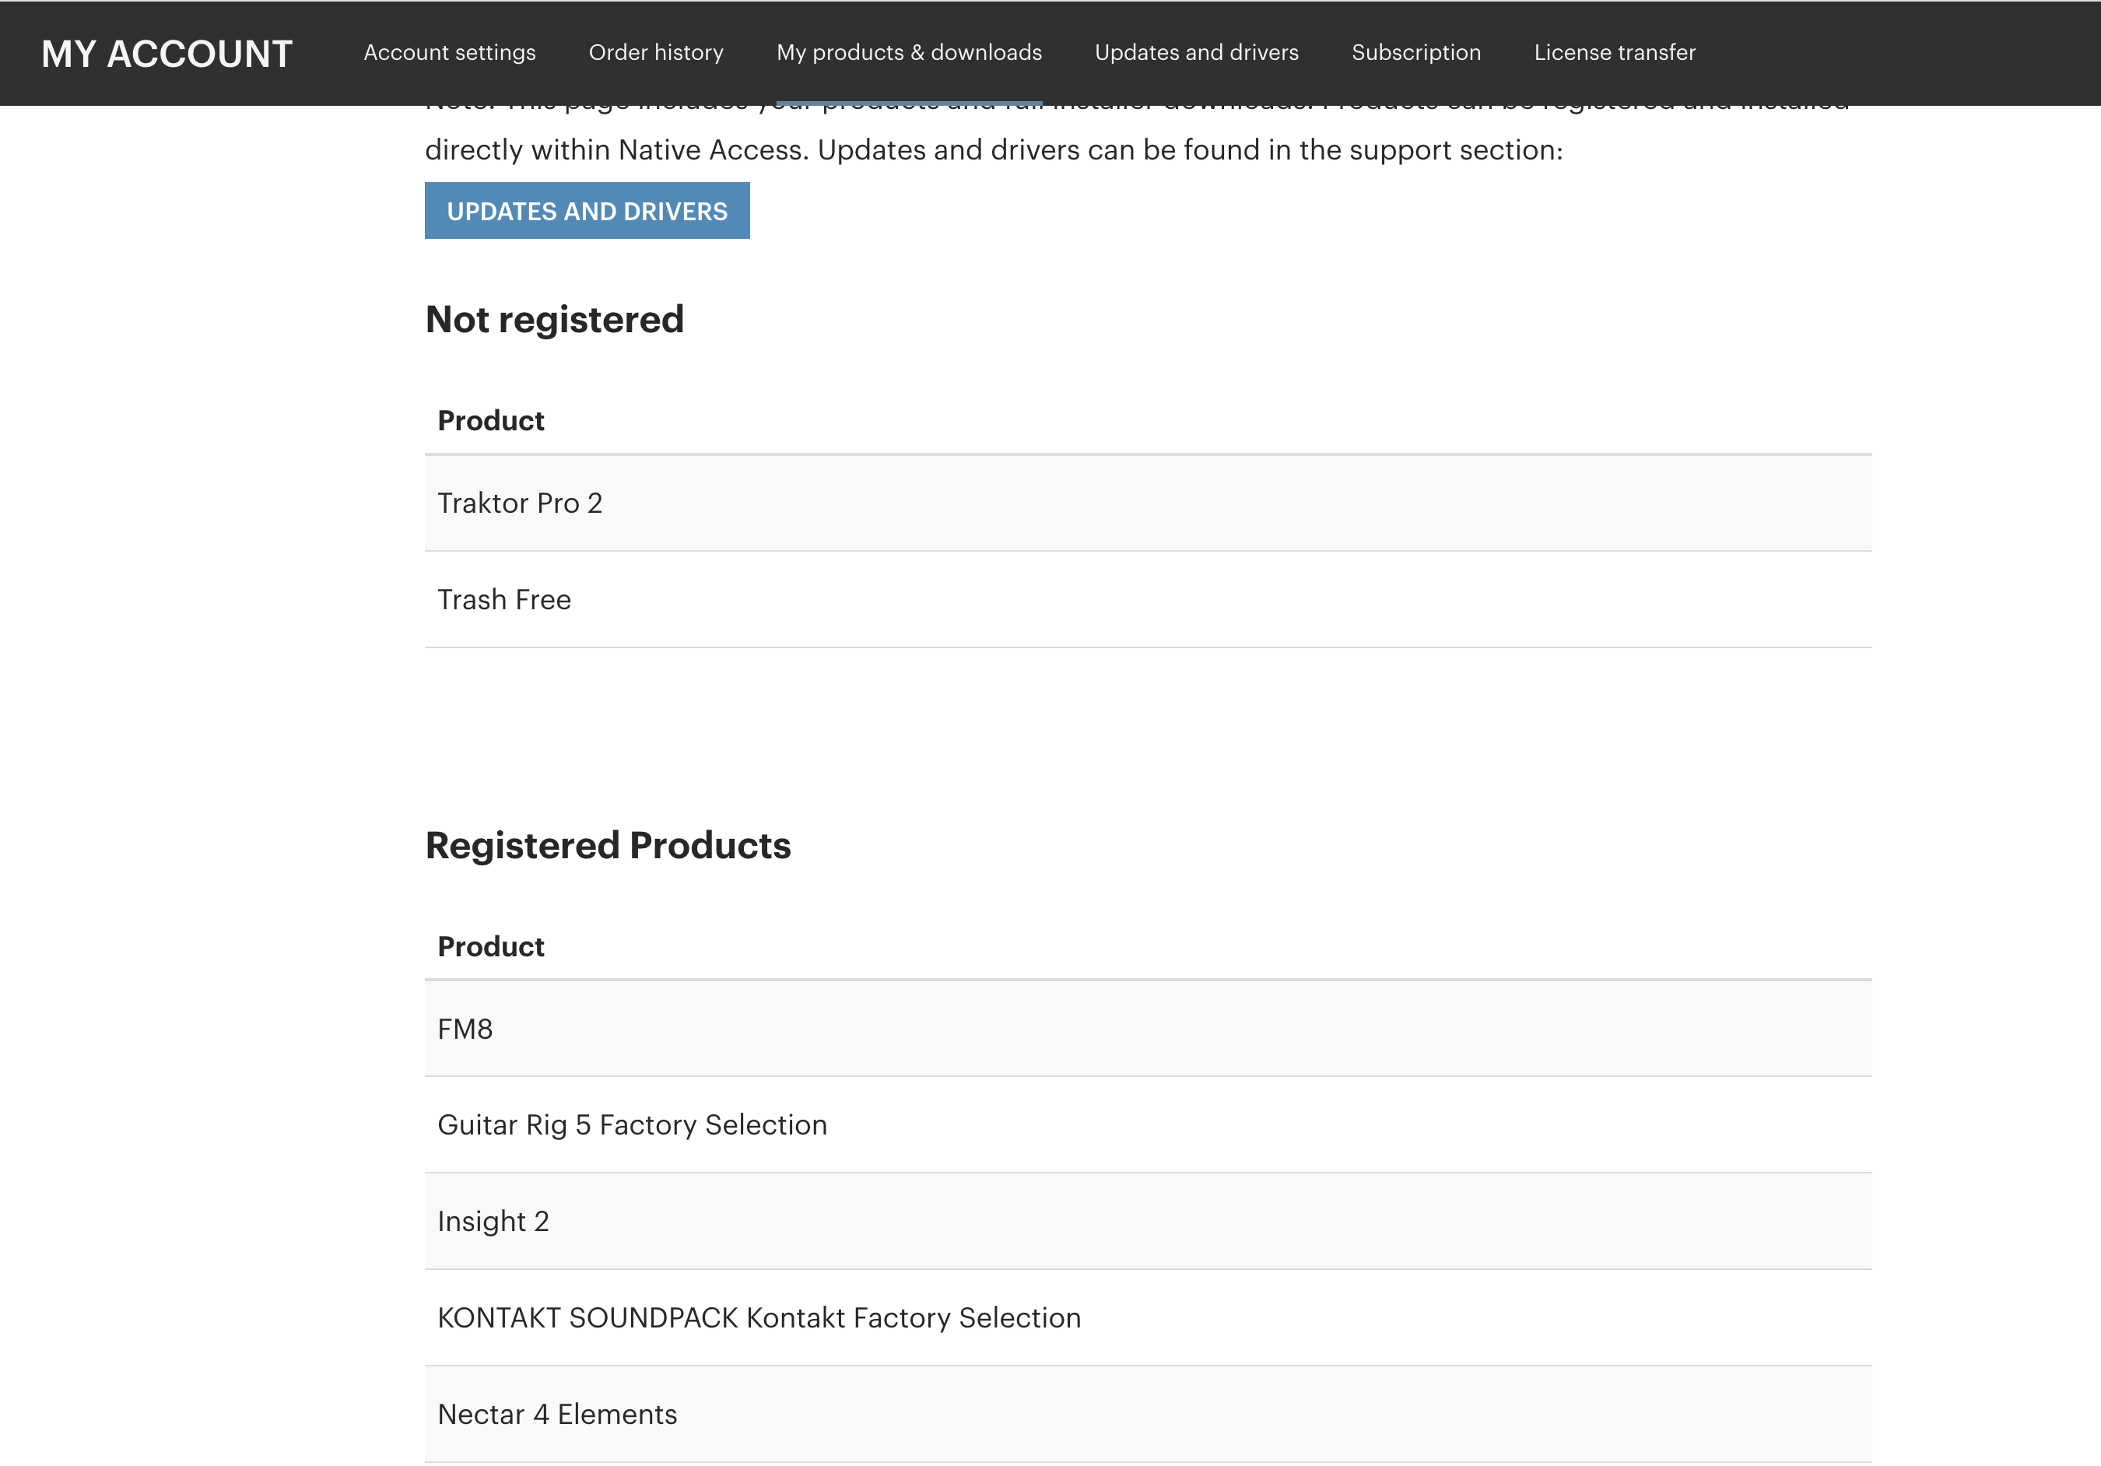Click the Not registered heading

click(555, 319)
